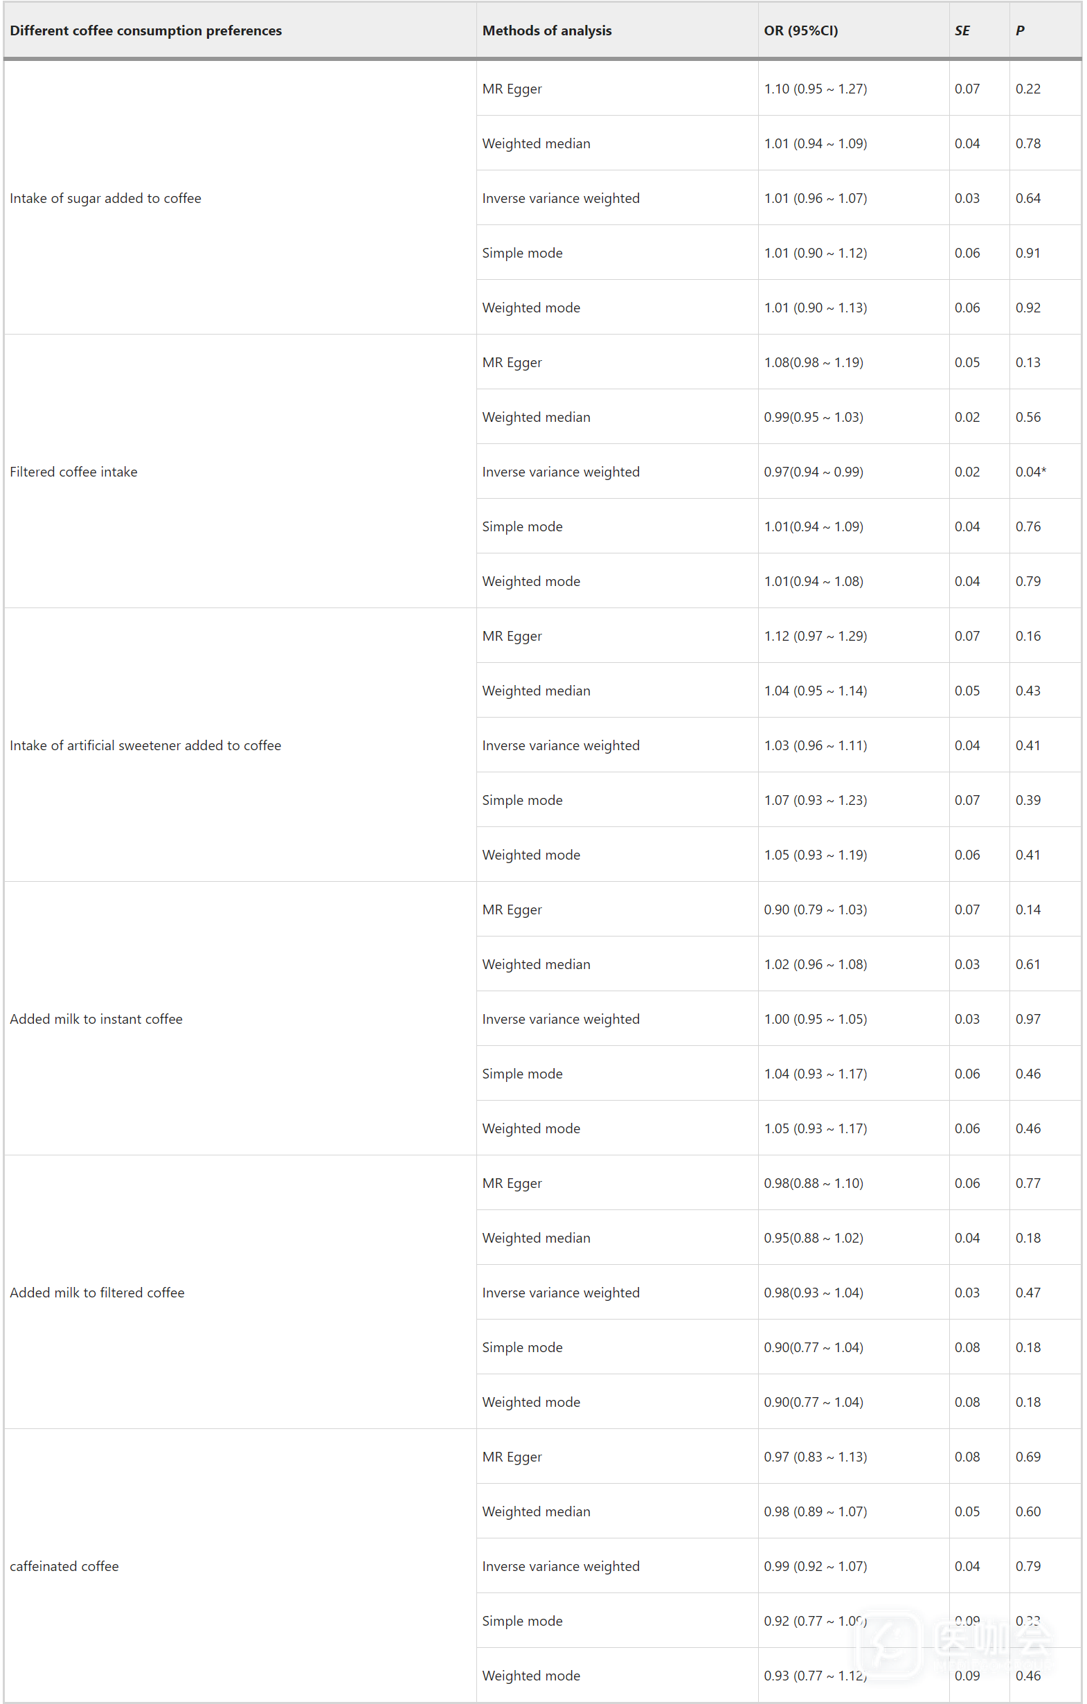Click the OR value '1.12 (0.97 ~ 1.29)'
This screenshot has height=1704, width=1087.
[816, 636]
